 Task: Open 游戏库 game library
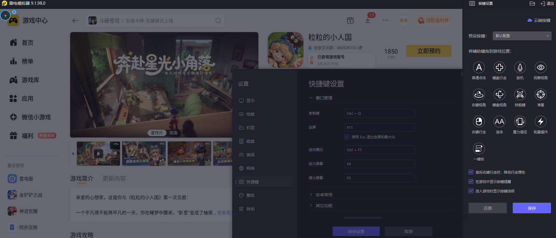tap(25, 80)
